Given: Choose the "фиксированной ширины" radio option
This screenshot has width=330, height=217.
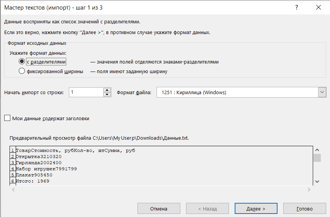Looking at the screenshot, I should pos(22,71).
